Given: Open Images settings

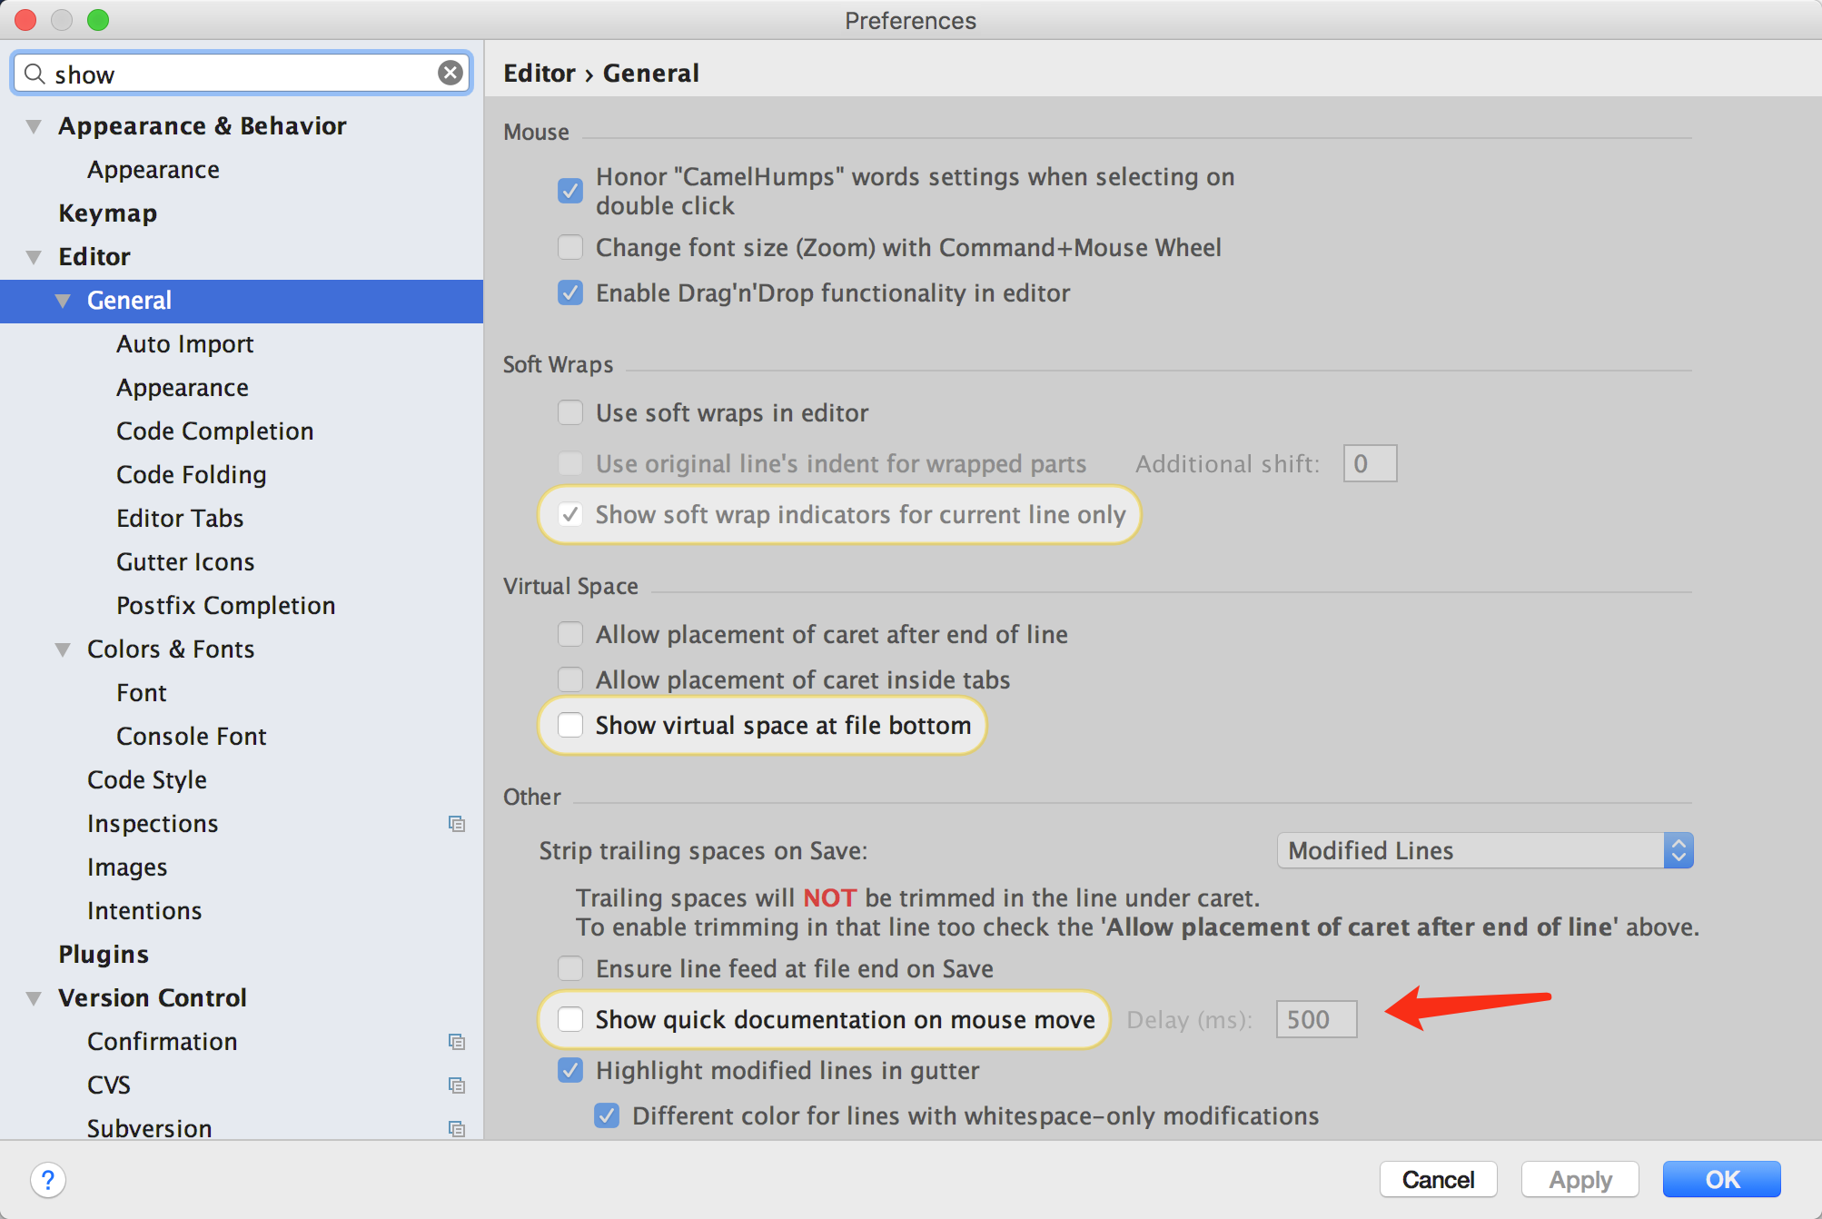Looking at the screenshot, I should (x=127, y=867).
